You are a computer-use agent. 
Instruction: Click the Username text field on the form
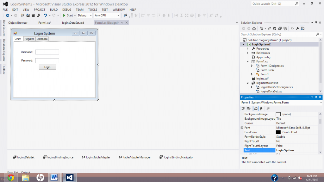[x=47, y=52]
